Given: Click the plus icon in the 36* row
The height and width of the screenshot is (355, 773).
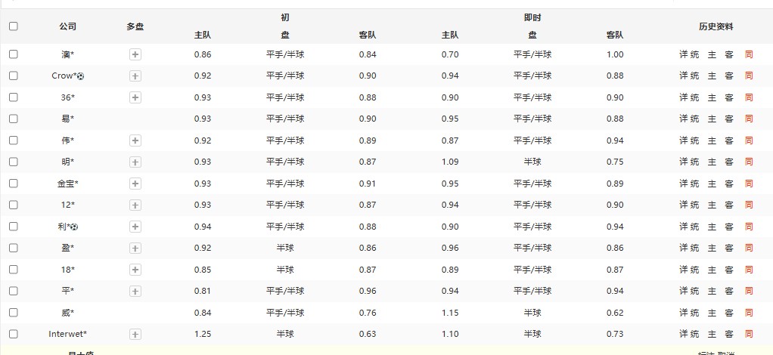Looking at the screenshot, I should pos(135,97).
